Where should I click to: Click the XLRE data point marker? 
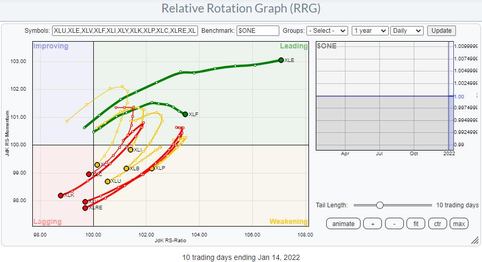[x=85, y=208]
